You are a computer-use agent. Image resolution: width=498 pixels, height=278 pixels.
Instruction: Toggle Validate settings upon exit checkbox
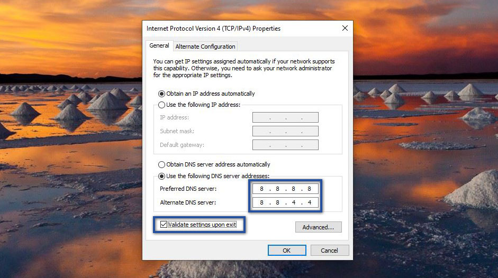point(164,225)
